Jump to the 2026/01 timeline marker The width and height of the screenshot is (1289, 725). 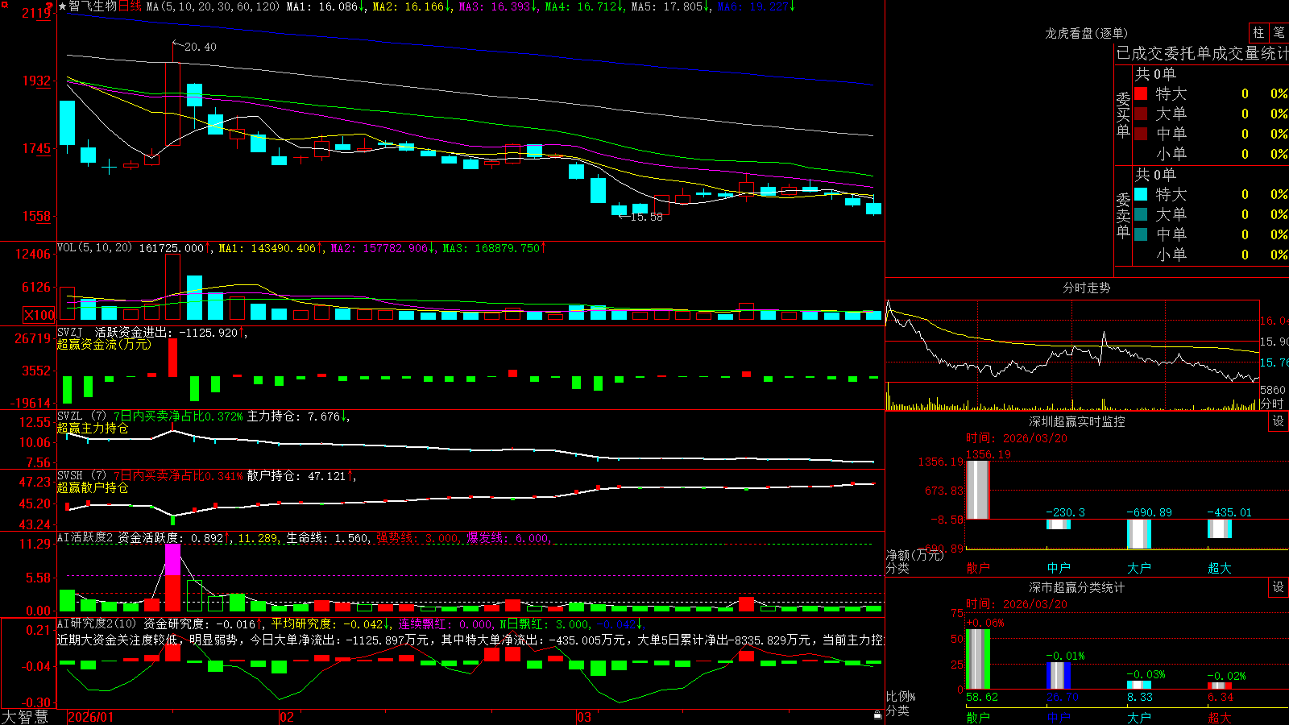(91, 717)
